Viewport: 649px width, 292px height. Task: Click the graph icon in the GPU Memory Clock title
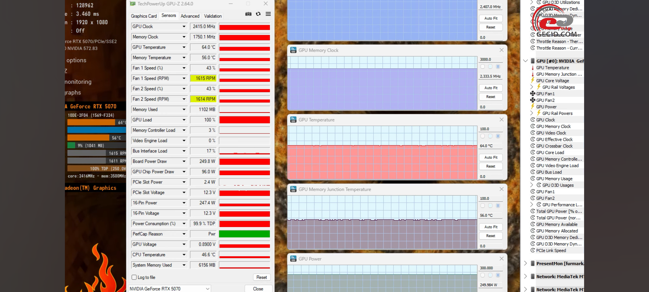[293, 50]
